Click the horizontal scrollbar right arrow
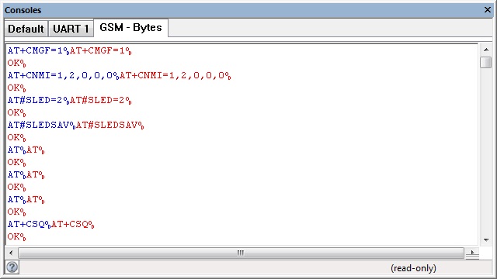 point(472,253)
